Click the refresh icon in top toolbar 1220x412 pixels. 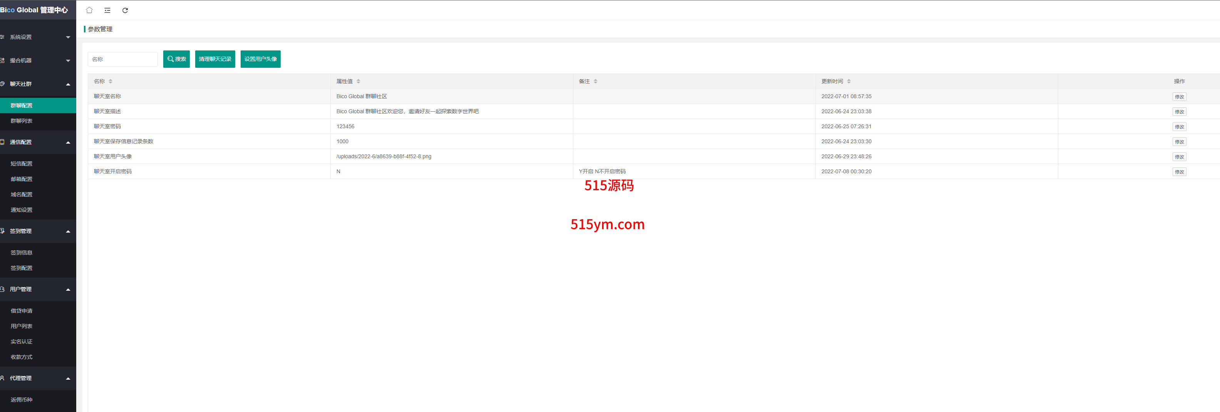point(125,10)
